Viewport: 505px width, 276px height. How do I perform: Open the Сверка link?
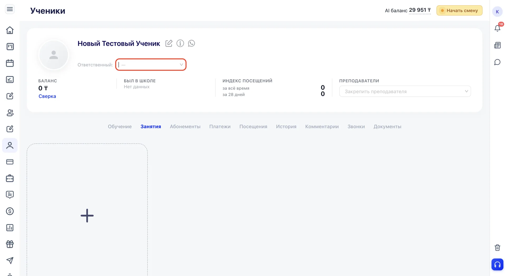[47, 96]
